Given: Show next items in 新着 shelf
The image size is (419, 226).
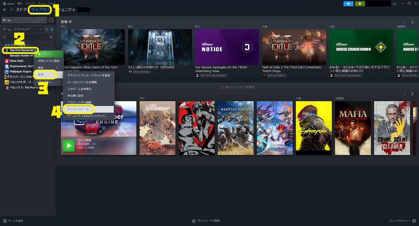Looking at the screenshot, I should [412, 22].
